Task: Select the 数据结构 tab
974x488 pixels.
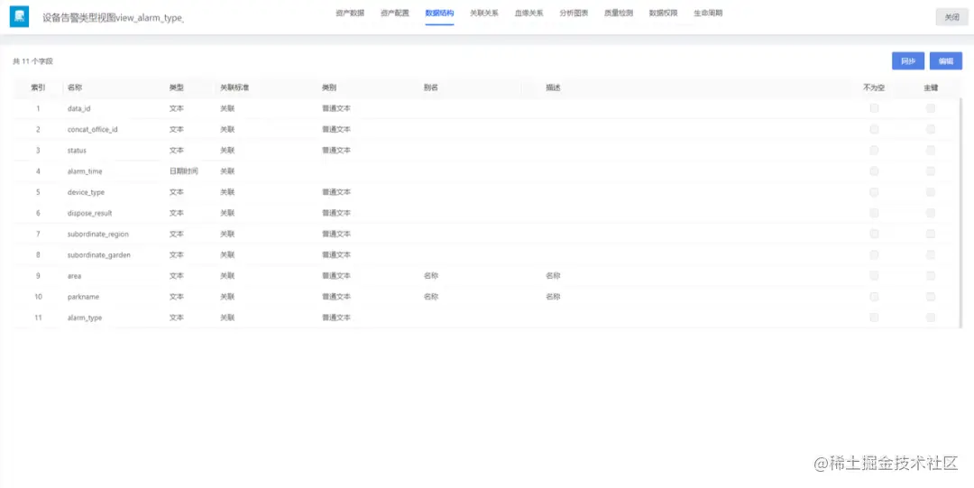Action: [x=440, y=13]
